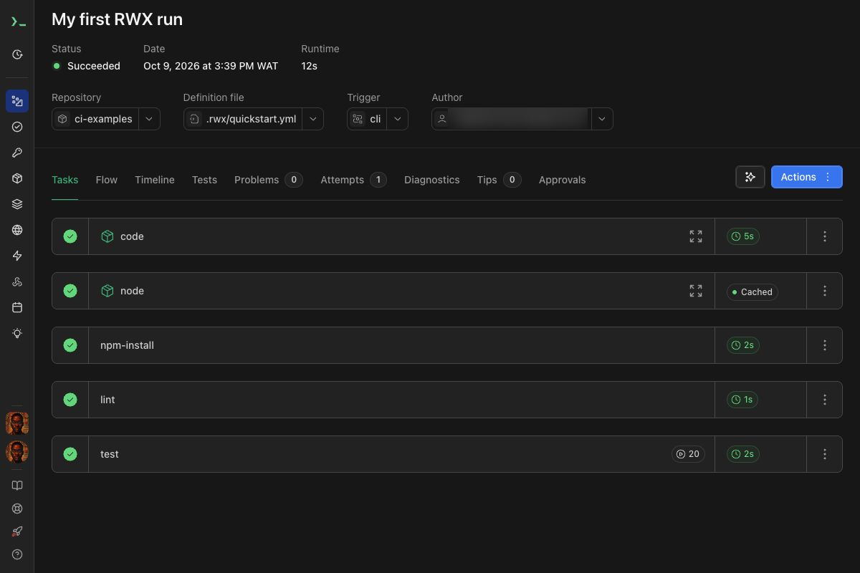Expand the node task with the arrows icon
The width and height of the screenshot is (860, 573).
[x=696, y=291]
